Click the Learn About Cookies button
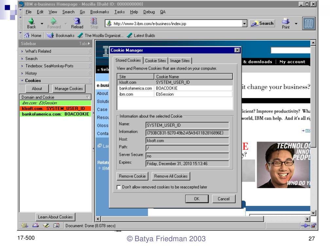This screenshot has width=335, height=251. tap(55, 217)
